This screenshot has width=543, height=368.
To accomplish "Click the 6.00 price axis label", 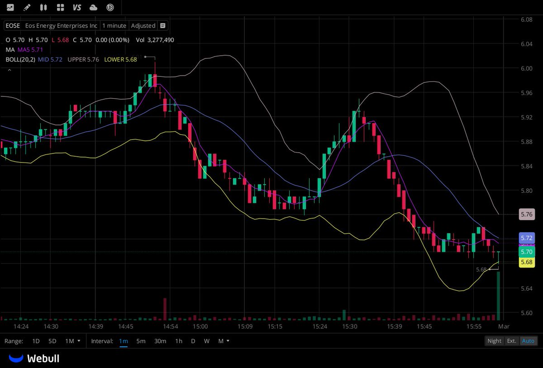I will click(527, 69).
